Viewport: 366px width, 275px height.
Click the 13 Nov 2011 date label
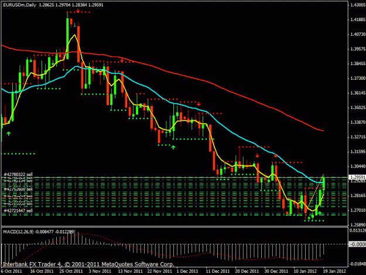coord(130,271)
